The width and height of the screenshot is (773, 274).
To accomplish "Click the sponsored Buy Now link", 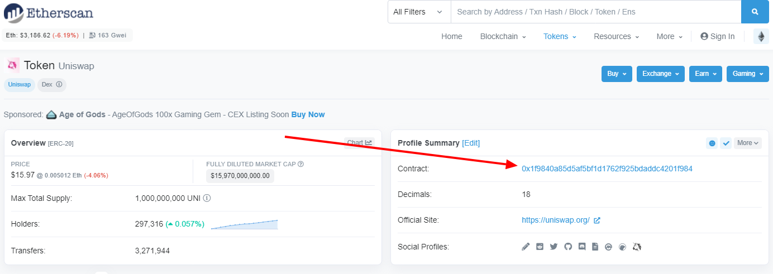I will coord(308,114).
